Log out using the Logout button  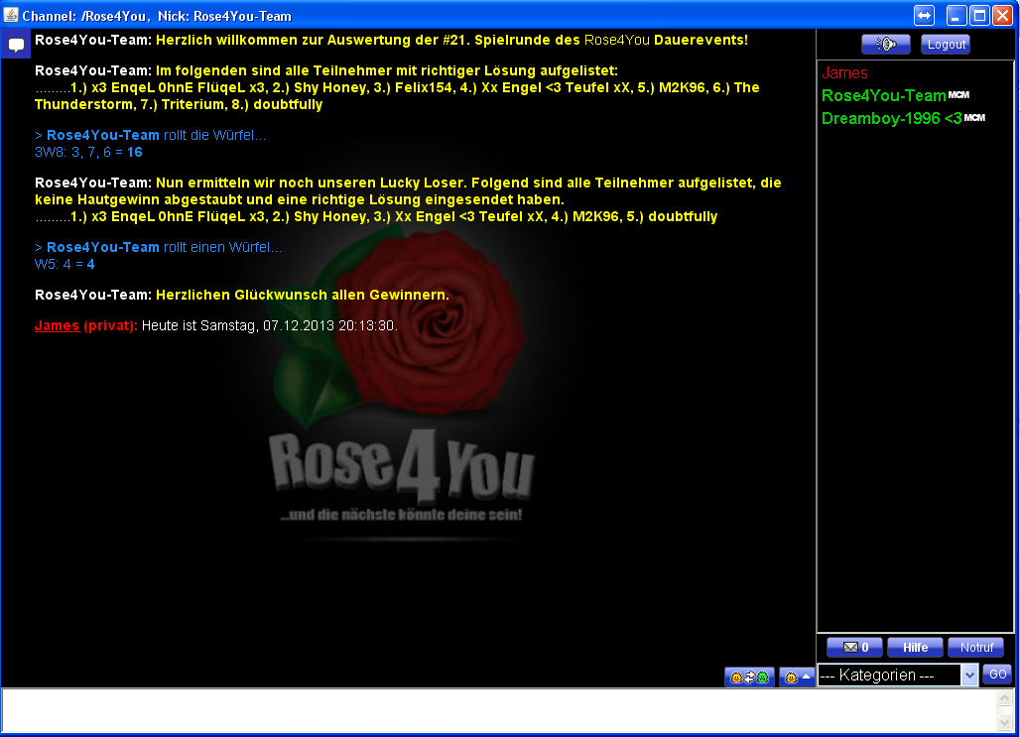point(946,45)
